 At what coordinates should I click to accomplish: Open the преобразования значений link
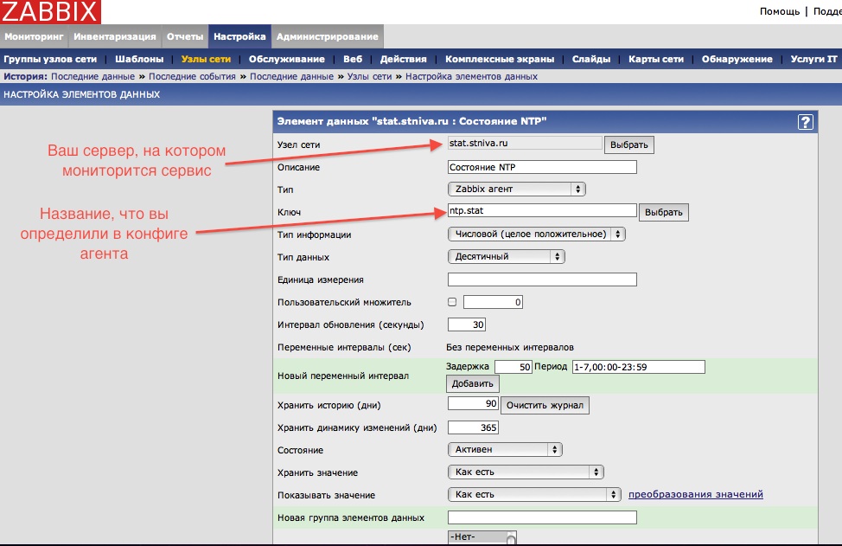coord(695,495)
